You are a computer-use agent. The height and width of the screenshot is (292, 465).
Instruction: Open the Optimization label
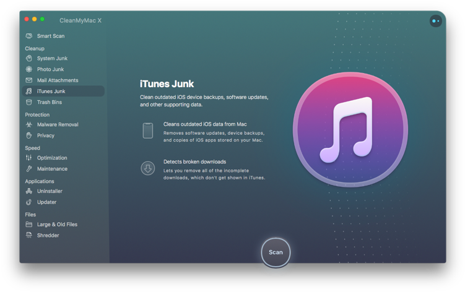click(x=52, y=158)
